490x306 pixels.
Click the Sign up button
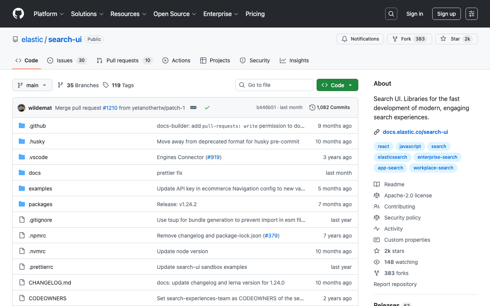tap(446, 13)
